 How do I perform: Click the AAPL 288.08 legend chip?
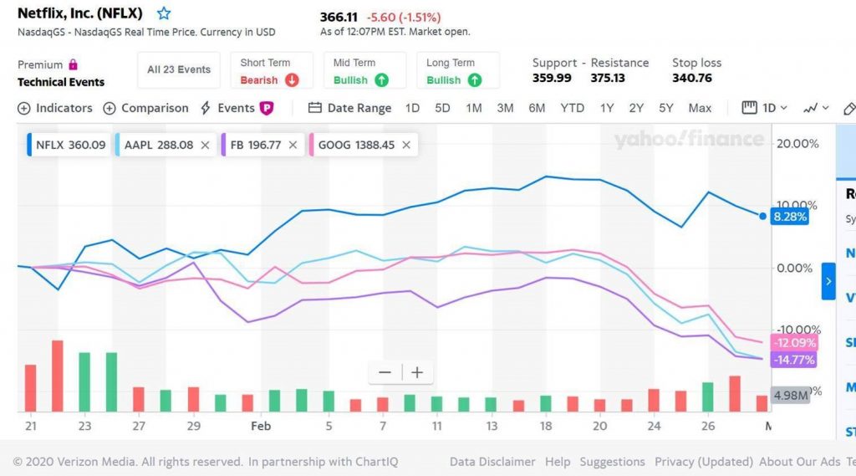click(x=165, y=145)
